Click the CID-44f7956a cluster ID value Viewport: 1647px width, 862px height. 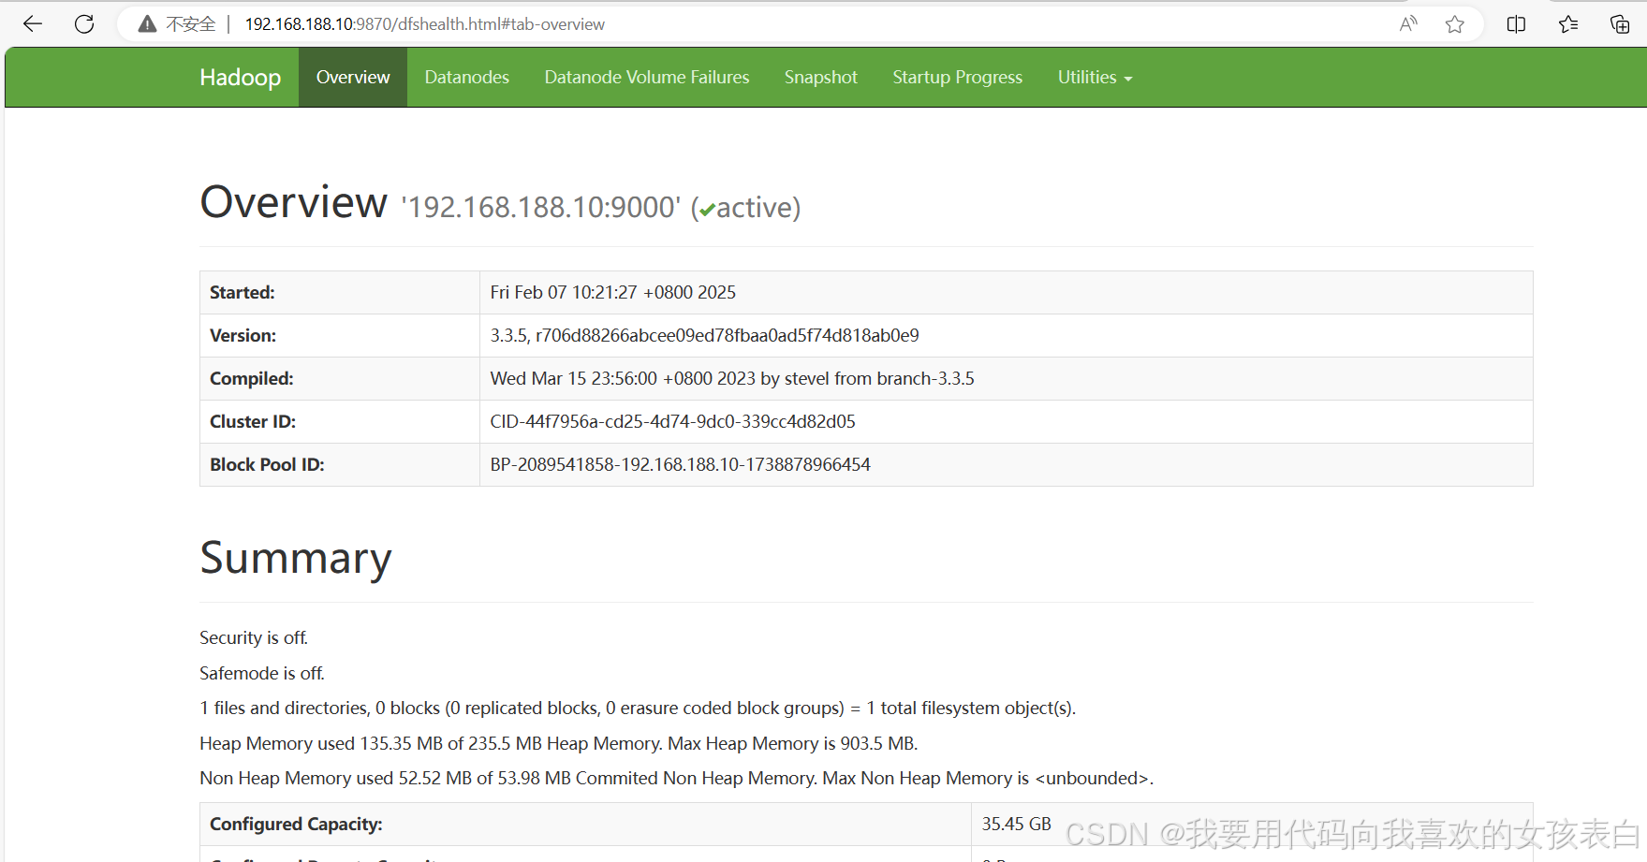pyautogui.click(x=673, y=422)
